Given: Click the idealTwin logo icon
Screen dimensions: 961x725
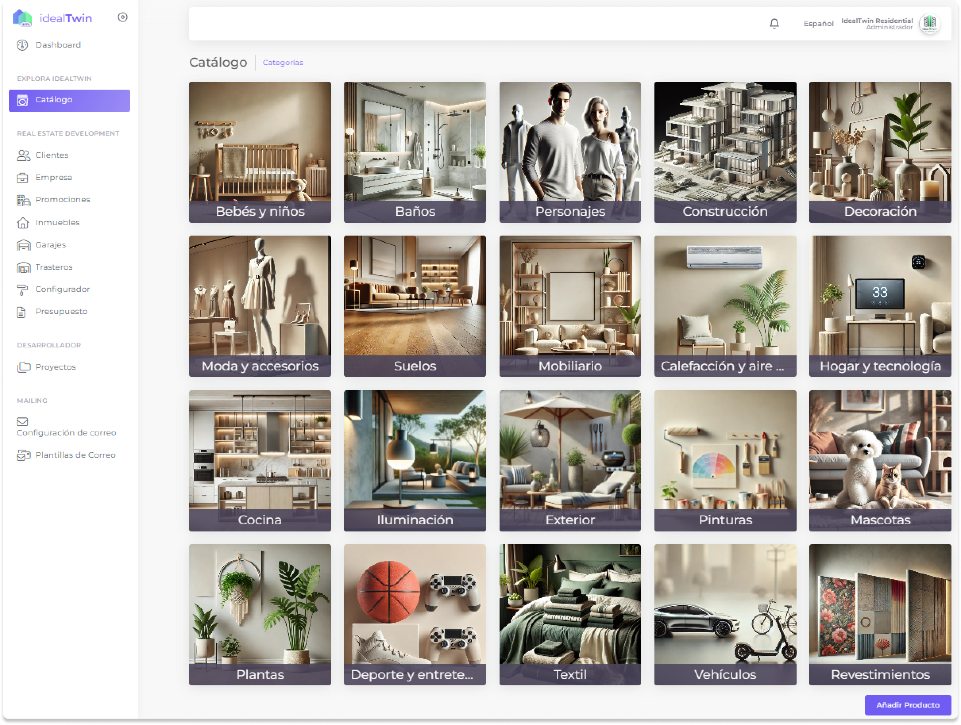Looking at the screenshot, I should point(22,18).
